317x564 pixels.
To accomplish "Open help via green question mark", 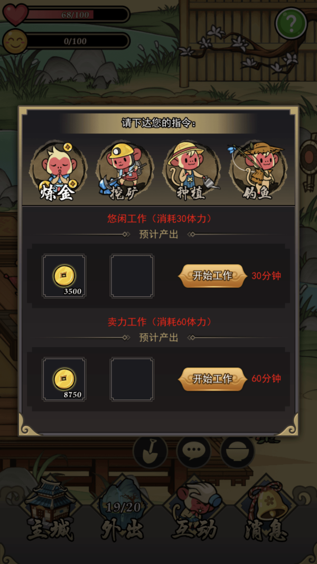I will pos(291,24).
